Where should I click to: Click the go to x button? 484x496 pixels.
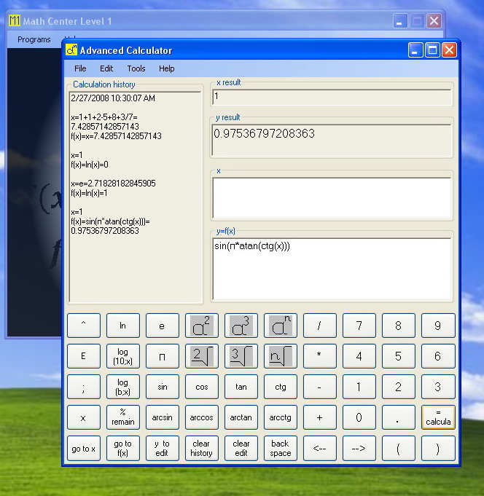pos(84,448)
